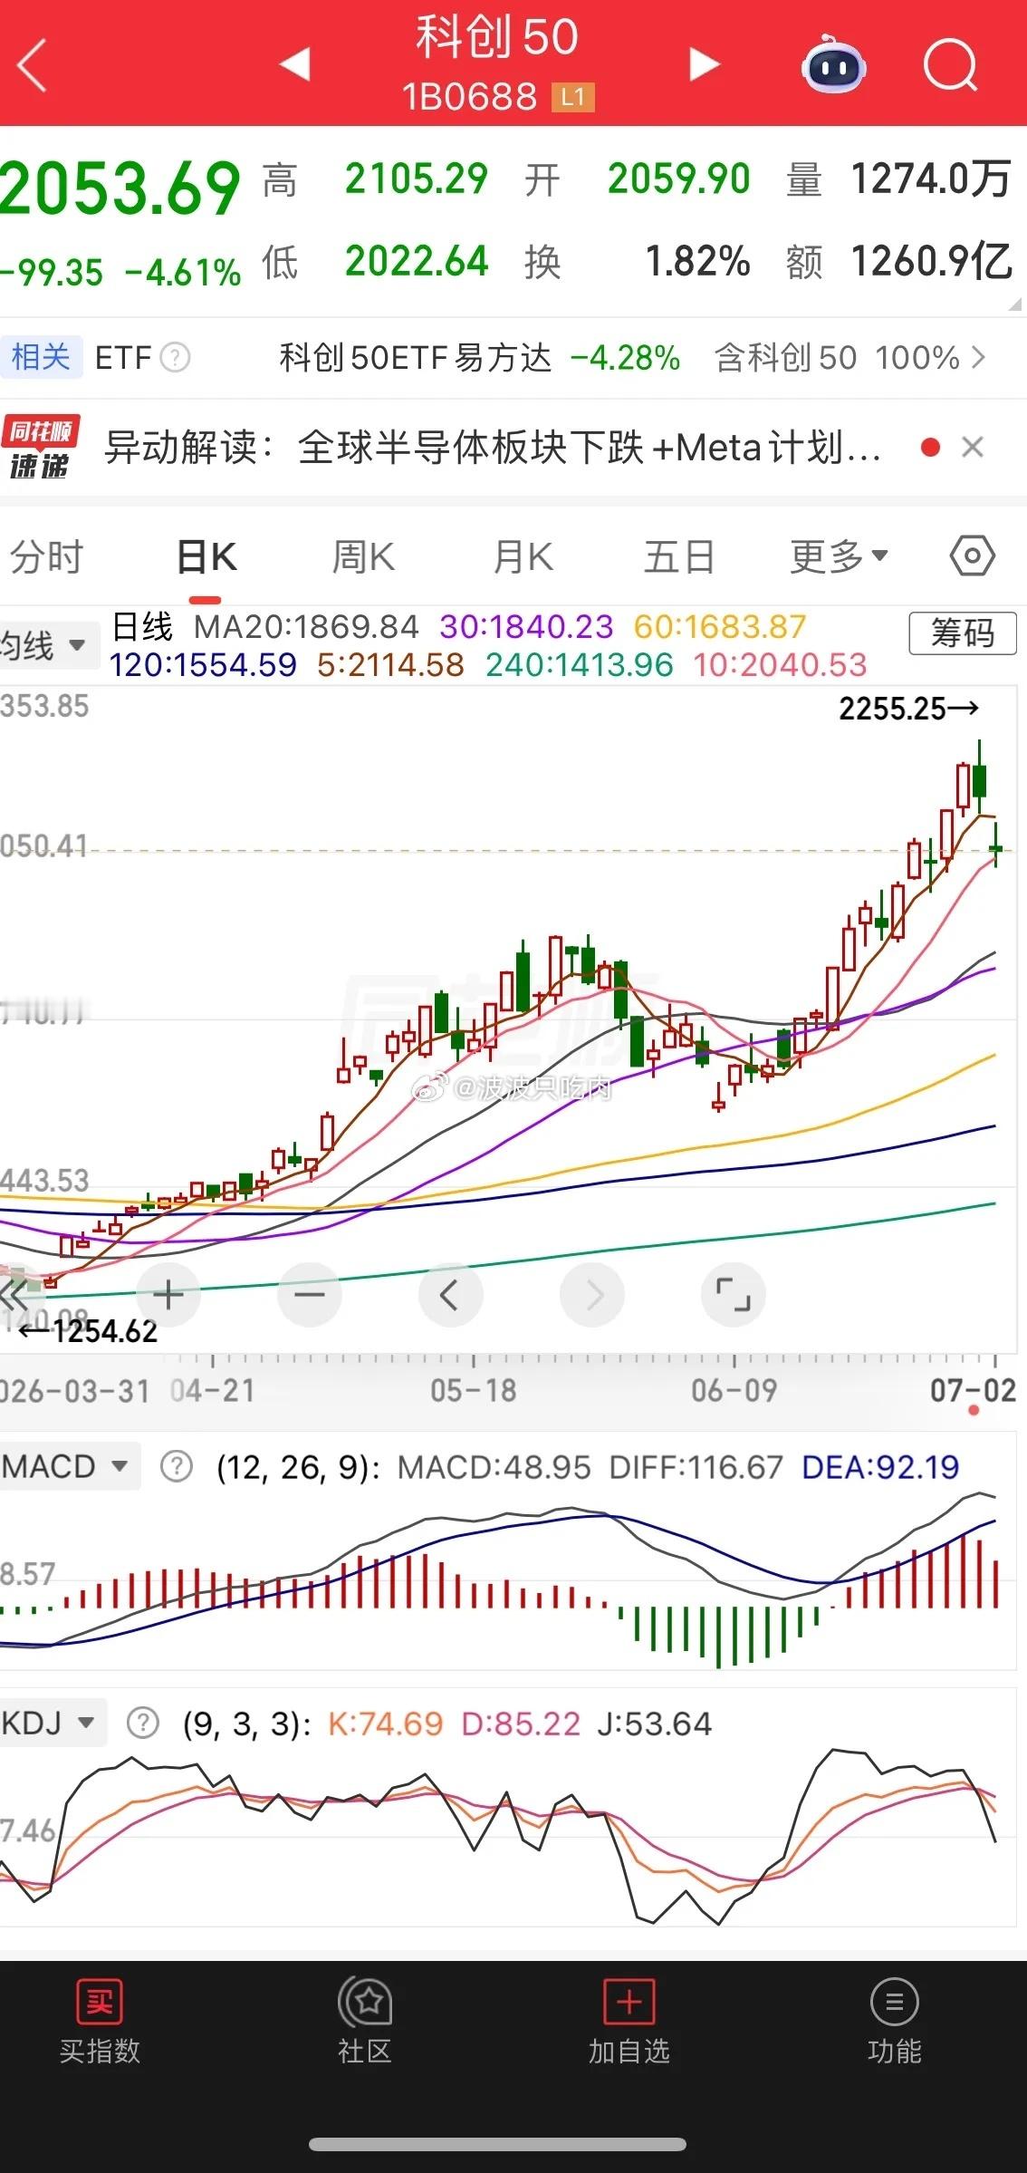Tap current price 2053.69

[120, 188]
